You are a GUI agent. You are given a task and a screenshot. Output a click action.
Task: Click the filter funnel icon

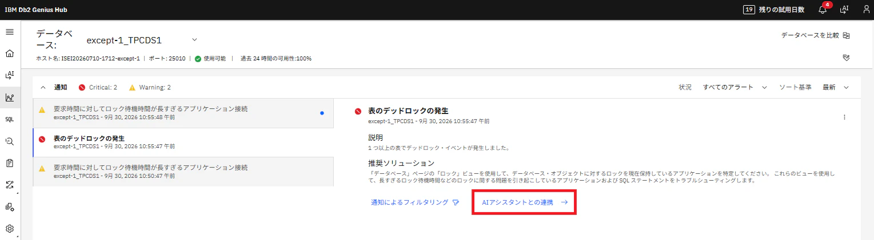tap(456, 202)
